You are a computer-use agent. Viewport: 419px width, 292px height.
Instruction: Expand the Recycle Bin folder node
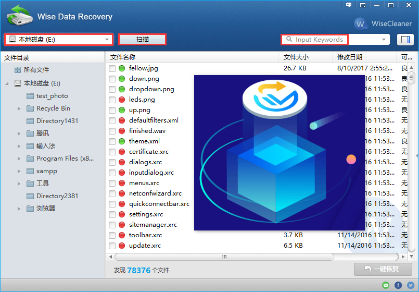point(19,108)
